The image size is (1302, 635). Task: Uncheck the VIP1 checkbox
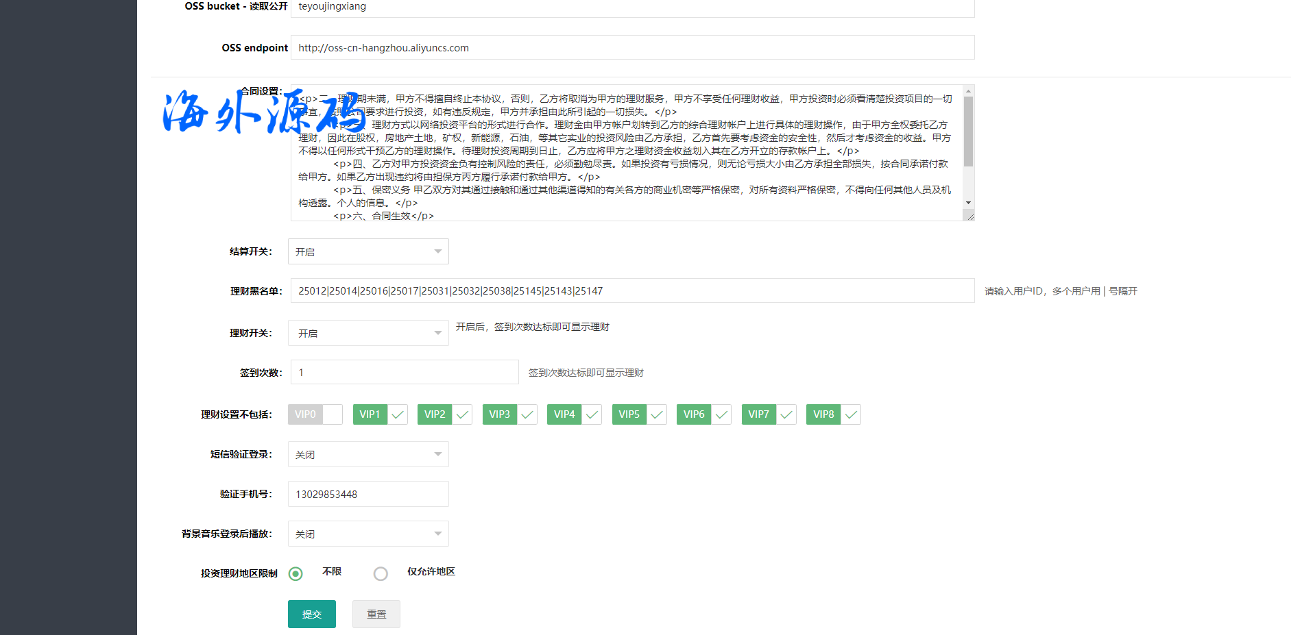point(380,414)
